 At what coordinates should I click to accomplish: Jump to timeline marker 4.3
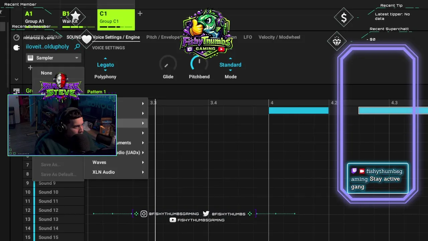pyautogui.click(x=394, y=103)
